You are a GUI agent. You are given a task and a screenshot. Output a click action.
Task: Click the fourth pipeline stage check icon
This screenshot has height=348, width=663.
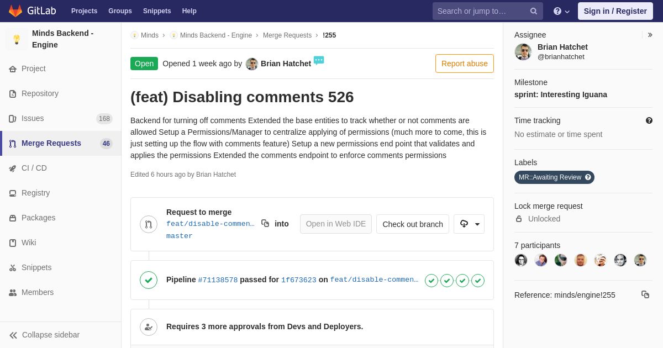click(478, 281)
